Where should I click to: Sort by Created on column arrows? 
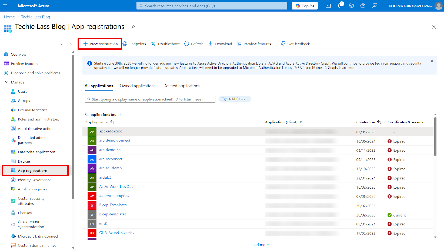380,122
